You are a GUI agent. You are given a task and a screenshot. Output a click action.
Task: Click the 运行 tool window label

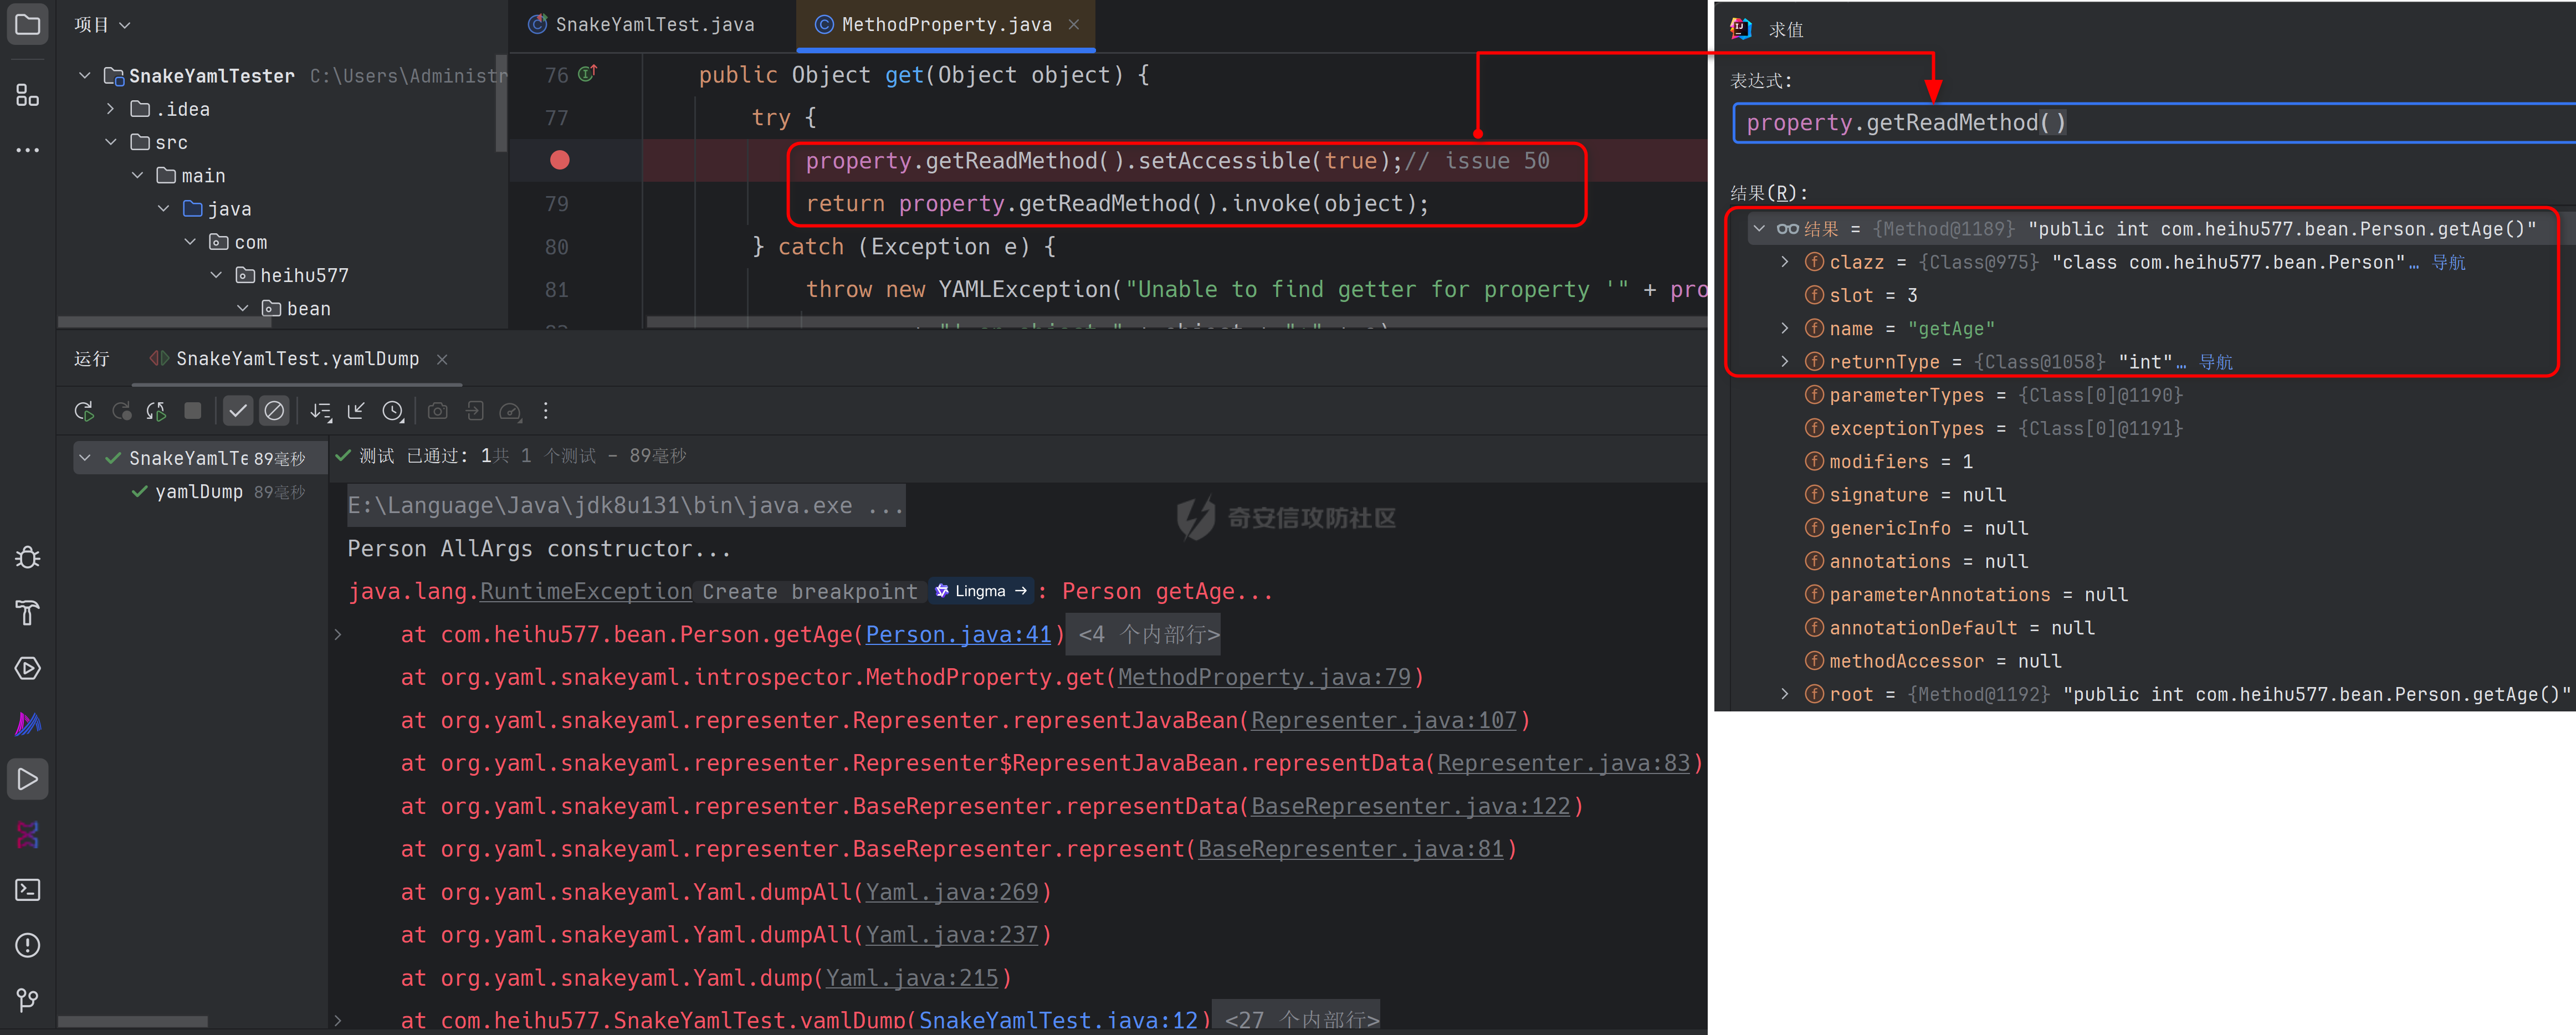92,358
